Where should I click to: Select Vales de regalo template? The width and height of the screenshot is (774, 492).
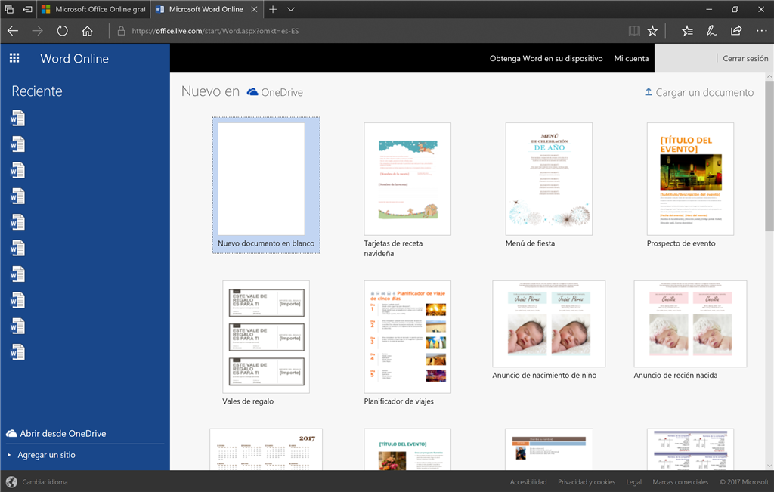266,343
